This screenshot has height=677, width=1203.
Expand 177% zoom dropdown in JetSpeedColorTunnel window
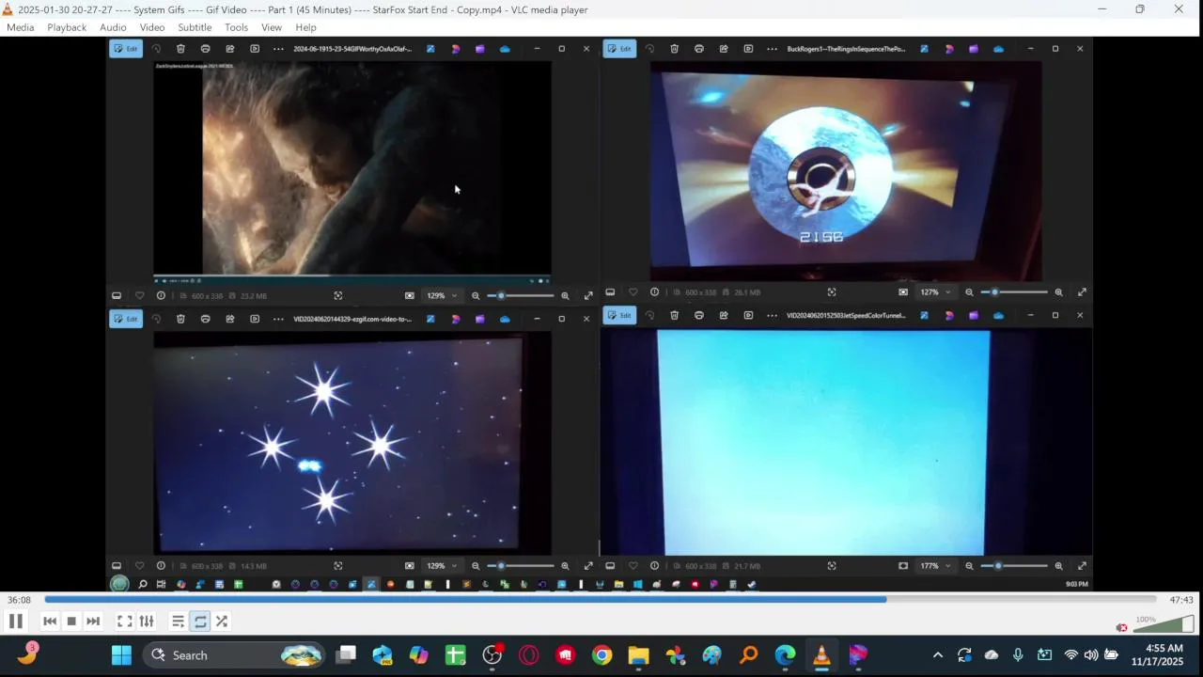[x=935, y=566]
